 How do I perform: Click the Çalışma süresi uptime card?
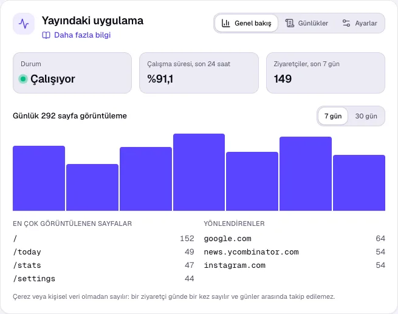199,73
